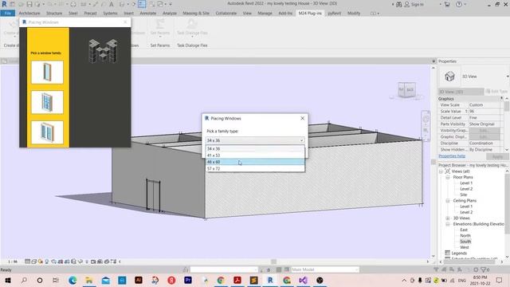This screenshot has width=510, height=287.
Task: Click the Text tool icon in quick access toolbar
Action: pos(112,4)
